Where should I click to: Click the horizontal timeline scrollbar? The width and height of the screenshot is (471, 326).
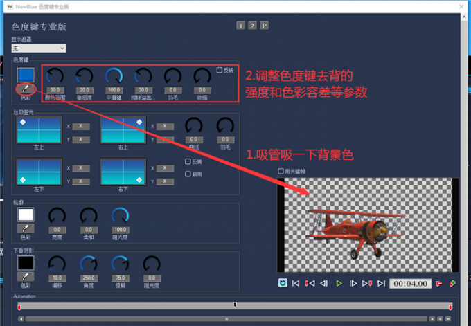226,319
